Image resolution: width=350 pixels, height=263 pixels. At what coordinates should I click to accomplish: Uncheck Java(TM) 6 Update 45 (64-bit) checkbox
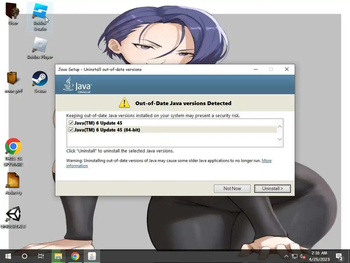71,130
